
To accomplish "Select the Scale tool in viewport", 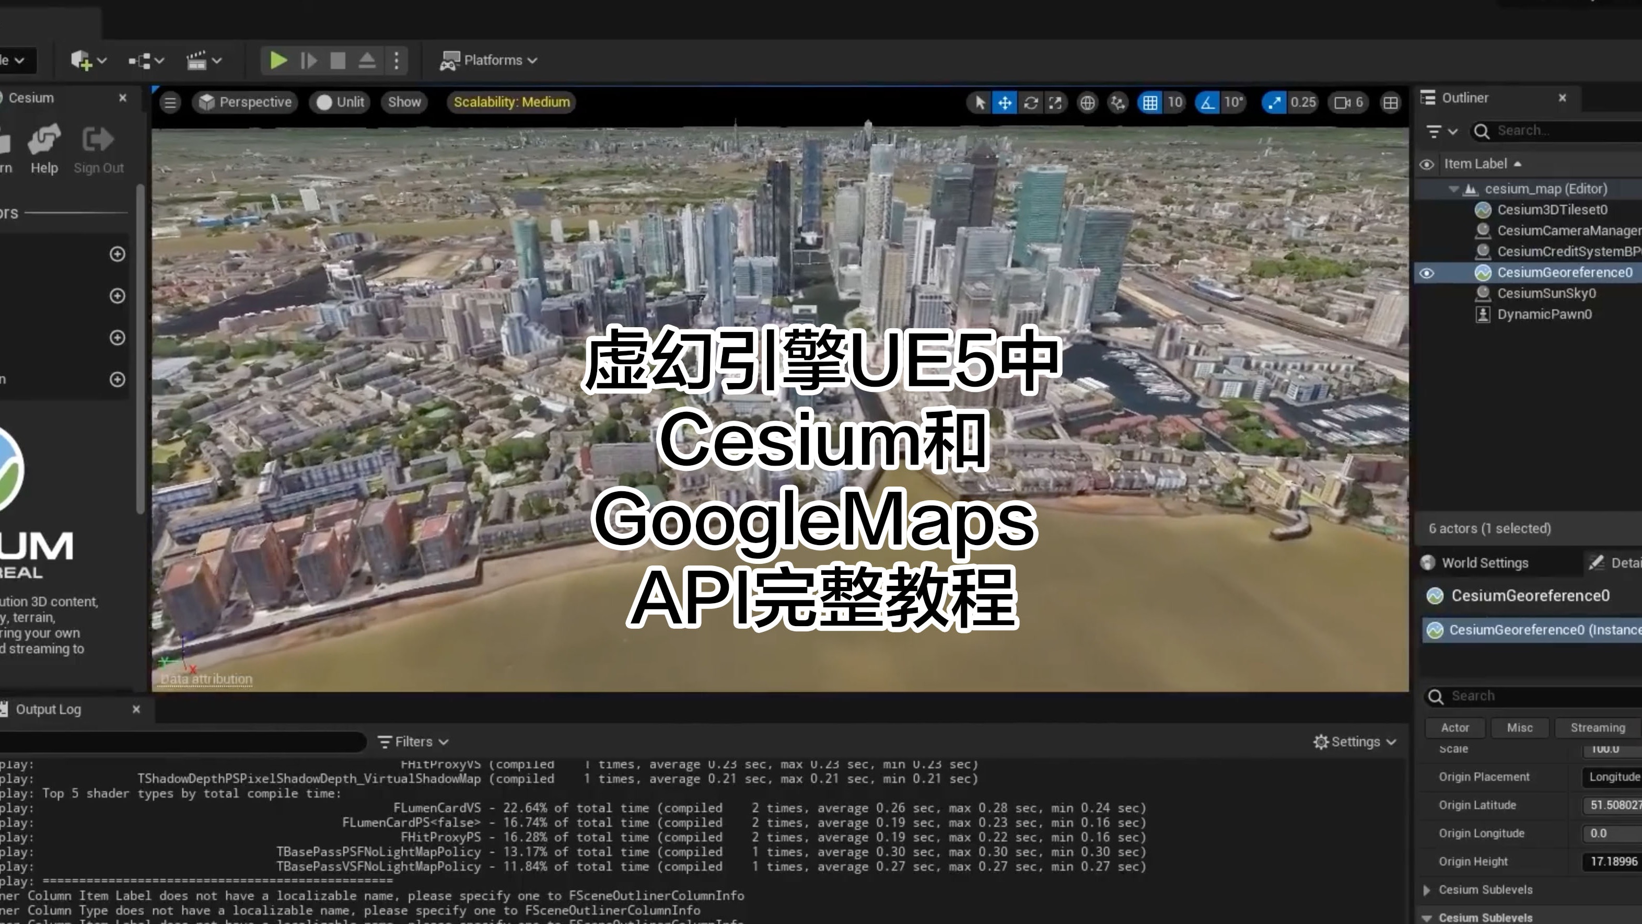I will 1055,102.
